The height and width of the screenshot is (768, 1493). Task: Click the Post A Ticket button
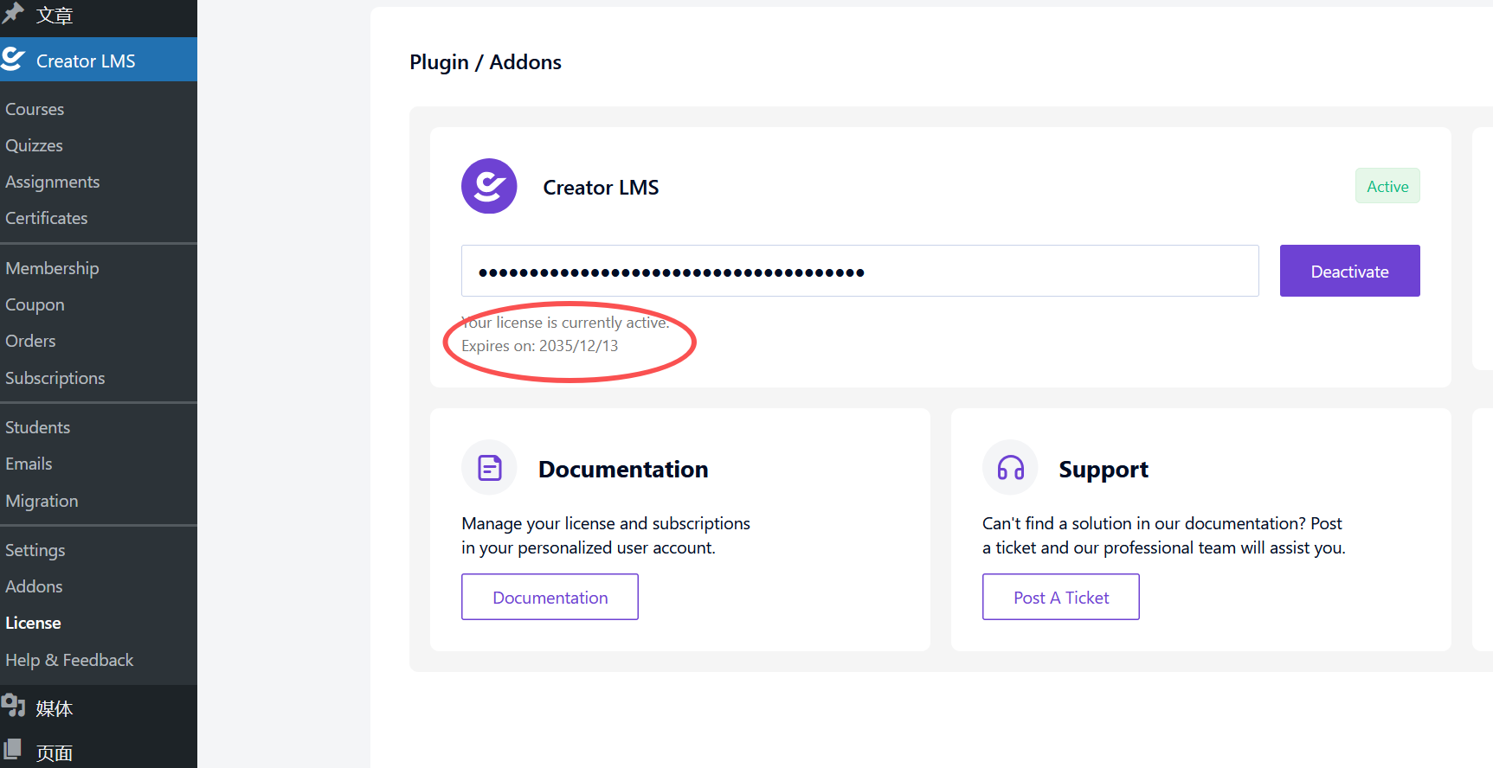tap(1060, 597)
